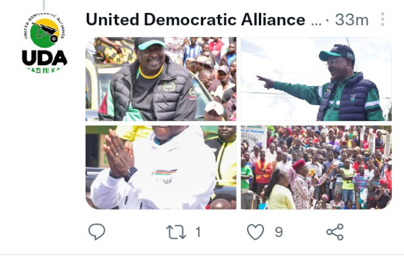Click the 33m timestamp link

click(352, 20)
